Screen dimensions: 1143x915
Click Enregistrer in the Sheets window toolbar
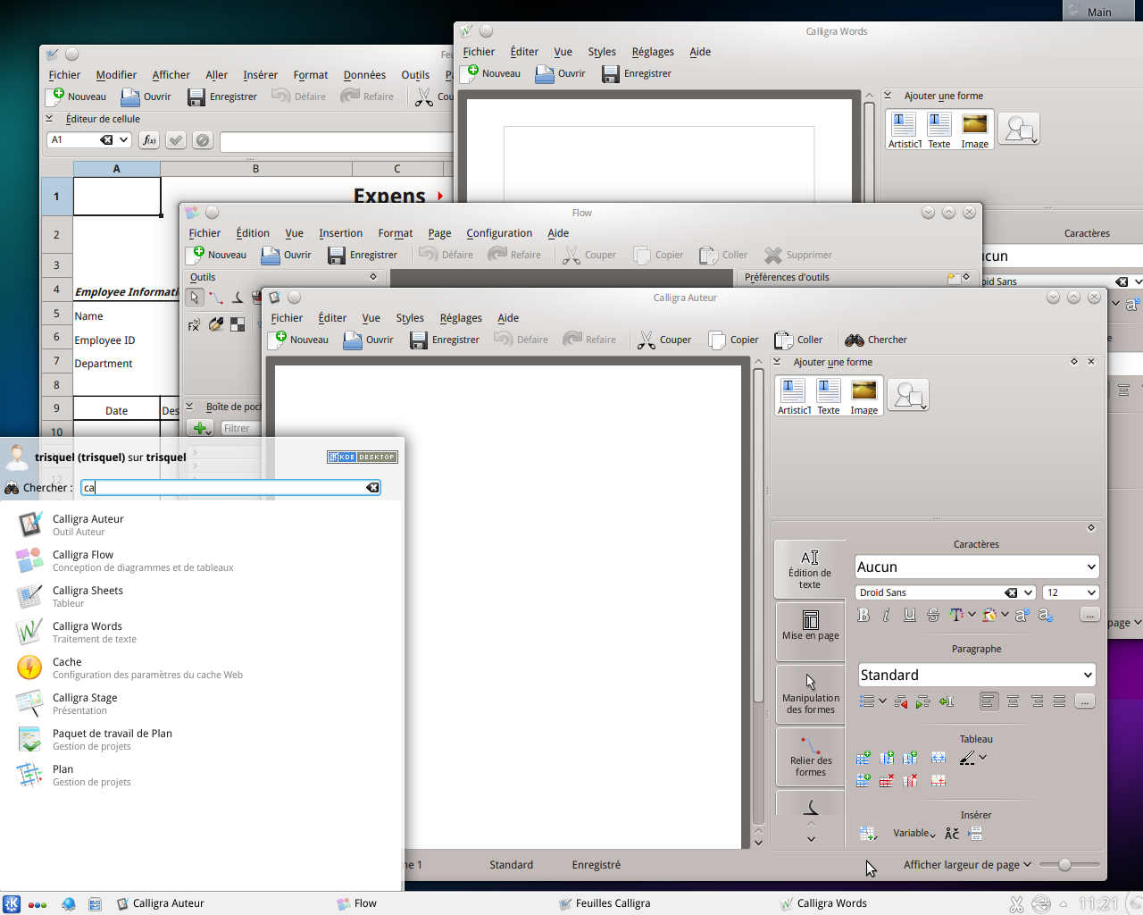[222, 97]
